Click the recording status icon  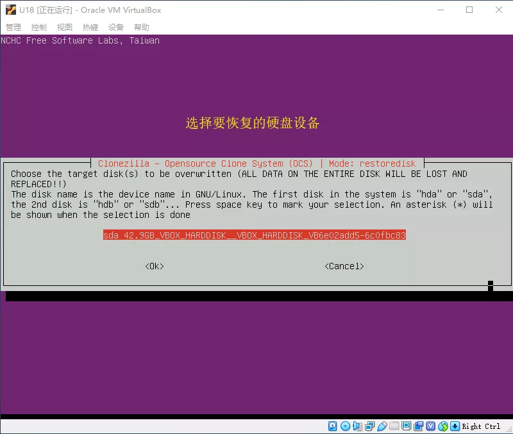(x=419, y=426)
